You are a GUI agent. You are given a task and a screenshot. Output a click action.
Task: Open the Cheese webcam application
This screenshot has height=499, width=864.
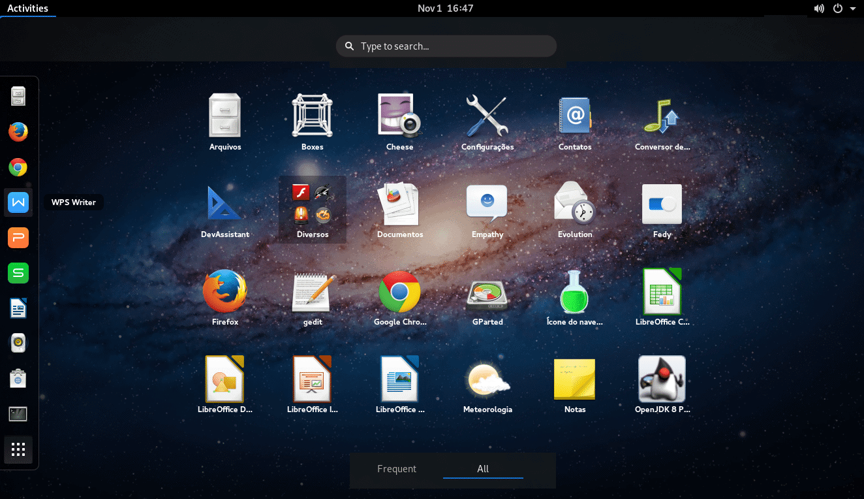[x=399, y=115]
